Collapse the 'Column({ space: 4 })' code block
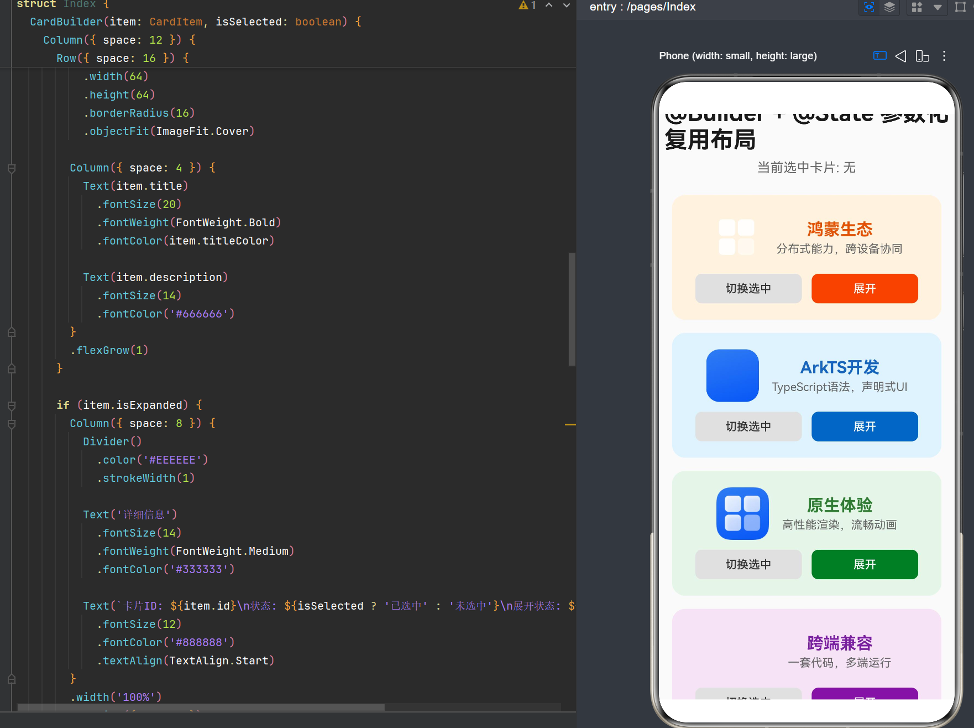Image resolution: width=974 pixels, height=728 pixels. pyautogui.click(x=12, y=168)
